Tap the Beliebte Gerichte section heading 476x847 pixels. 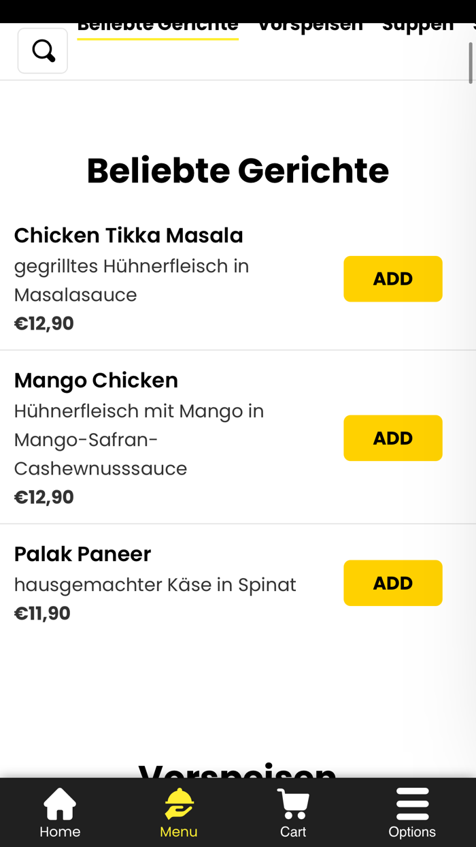point(237,171)
